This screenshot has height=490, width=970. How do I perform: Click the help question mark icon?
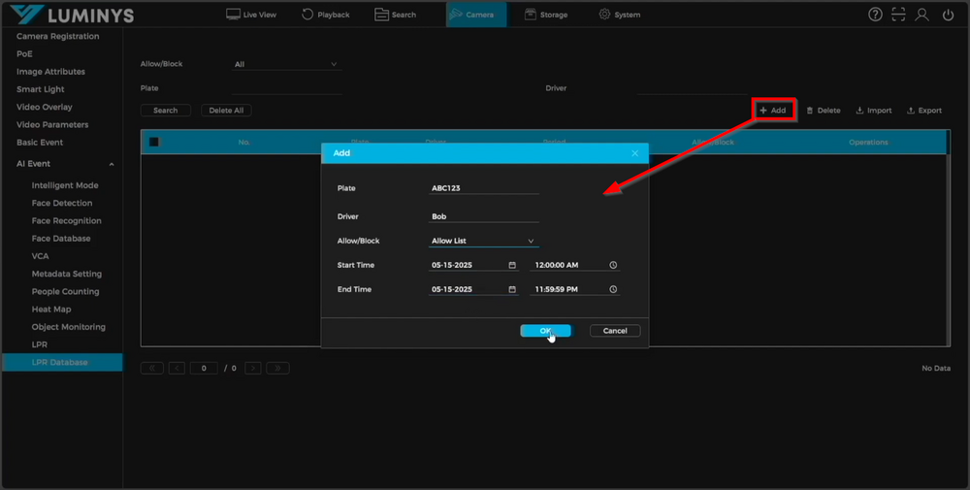click(875, 15)
